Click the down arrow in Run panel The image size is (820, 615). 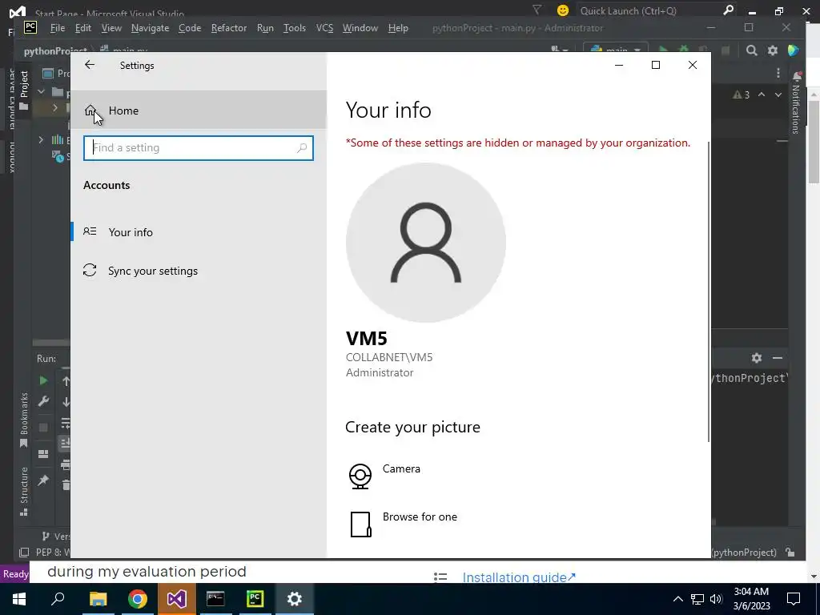tap(66, 402)
